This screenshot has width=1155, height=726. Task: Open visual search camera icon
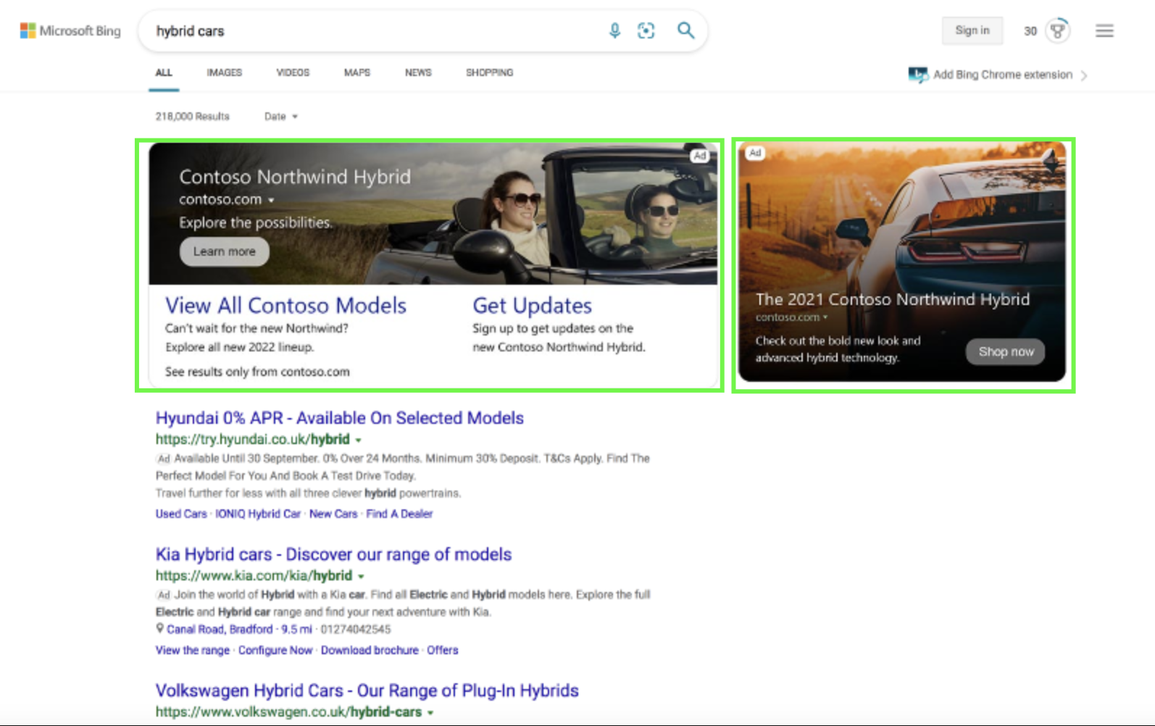tap(646, 30)
